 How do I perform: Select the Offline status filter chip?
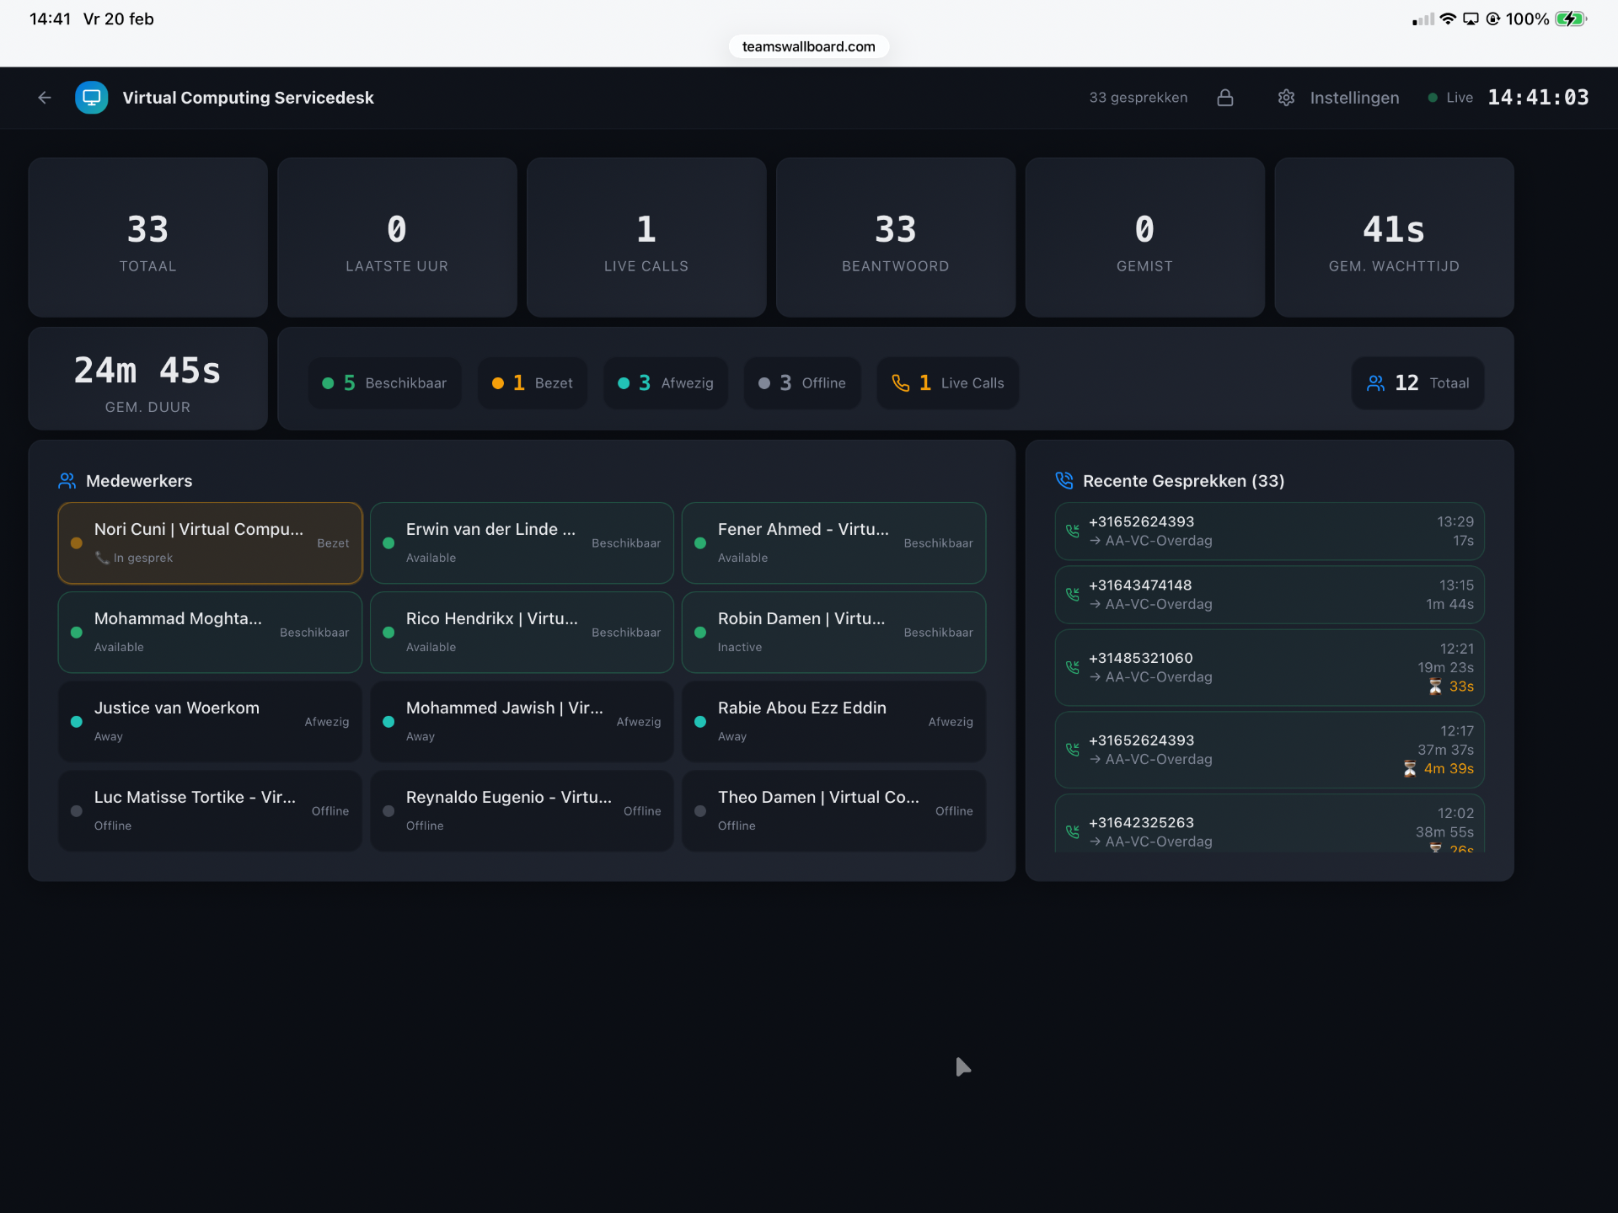(802, 383)
